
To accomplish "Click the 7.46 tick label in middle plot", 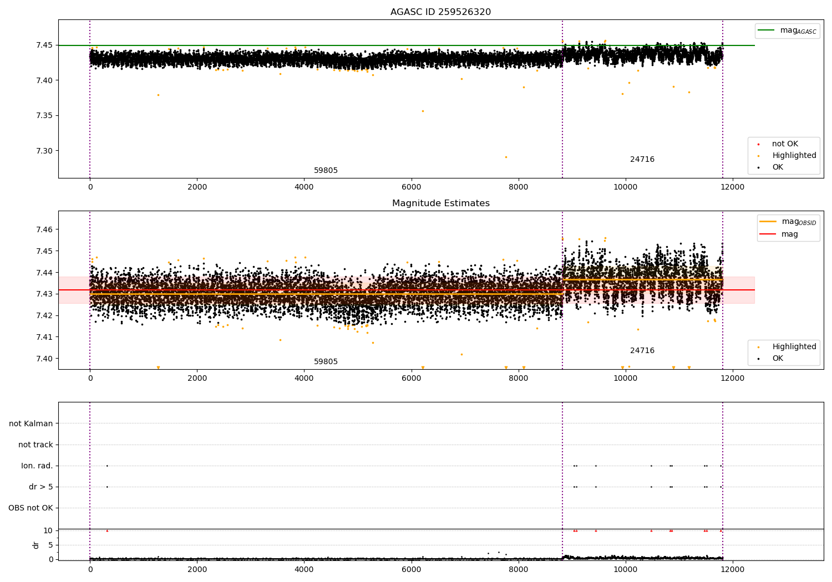I will tap(44, 229).
